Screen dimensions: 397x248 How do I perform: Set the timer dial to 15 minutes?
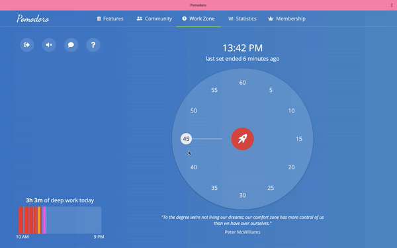point(299,139)
